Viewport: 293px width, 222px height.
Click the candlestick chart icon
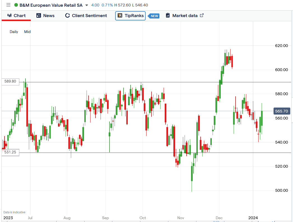click(9, 15)
